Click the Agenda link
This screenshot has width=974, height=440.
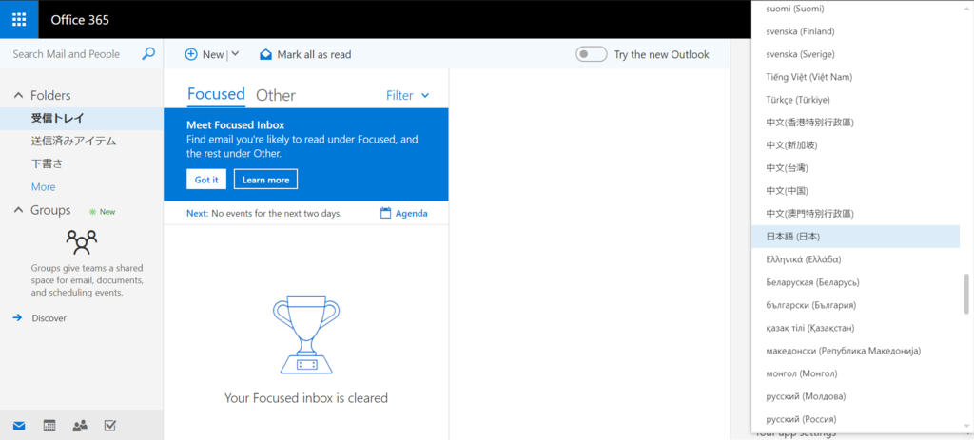[x=411, y=213]
